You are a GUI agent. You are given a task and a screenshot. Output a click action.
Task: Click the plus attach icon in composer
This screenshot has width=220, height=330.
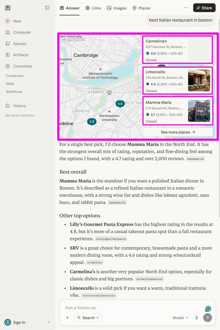pyautogui.click(x=67, y=318)
